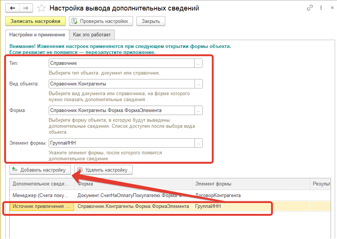
Task: Copy link to this form via chain icon
Action: (310, 8)
